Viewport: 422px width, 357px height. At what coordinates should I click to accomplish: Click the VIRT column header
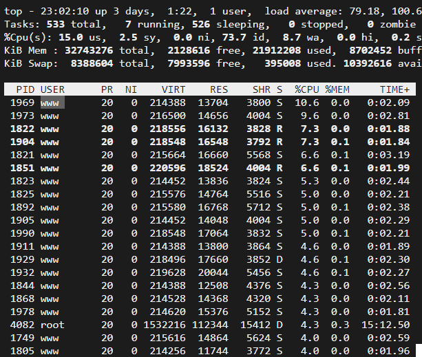coord(173,89)
